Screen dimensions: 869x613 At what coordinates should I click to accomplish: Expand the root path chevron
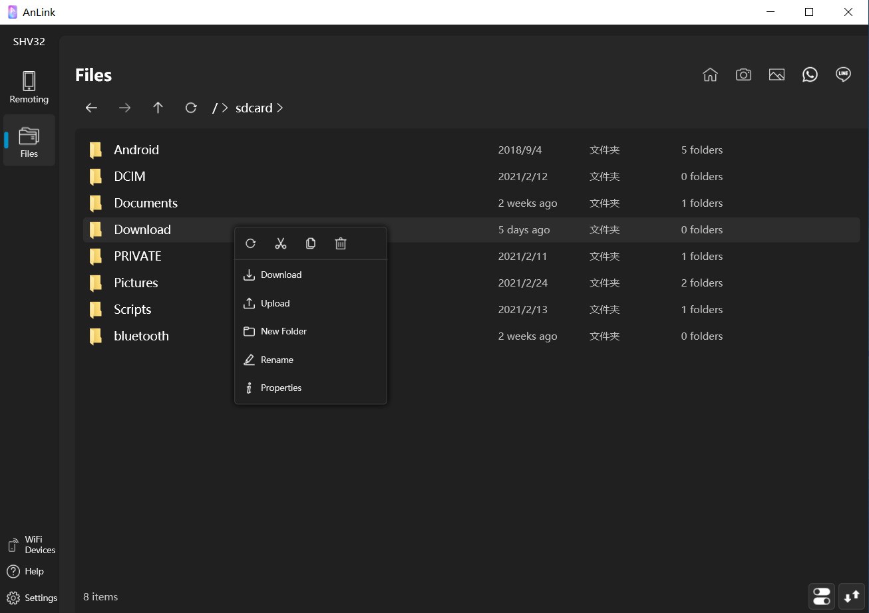tap(225, 108)
